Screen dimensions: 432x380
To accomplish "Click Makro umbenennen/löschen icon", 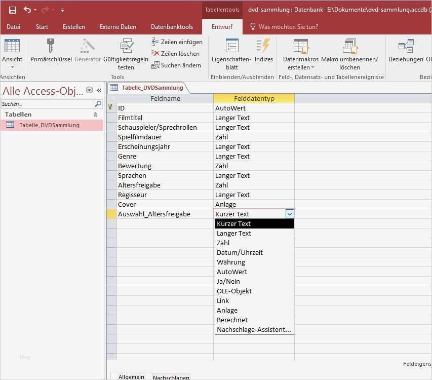I will 349,47.
